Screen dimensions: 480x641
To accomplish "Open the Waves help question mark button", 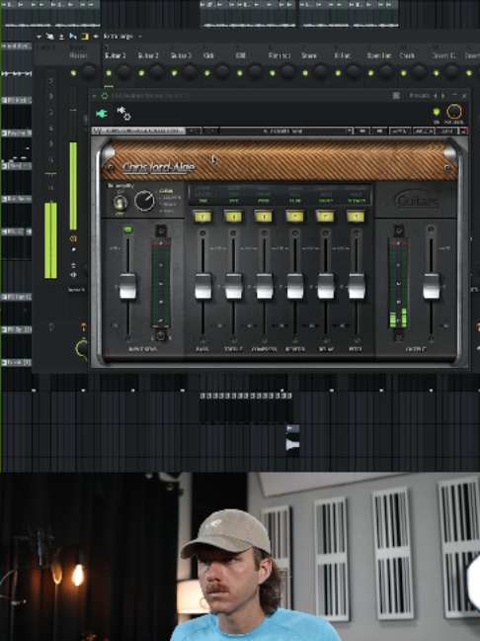I will click(463, 131).
